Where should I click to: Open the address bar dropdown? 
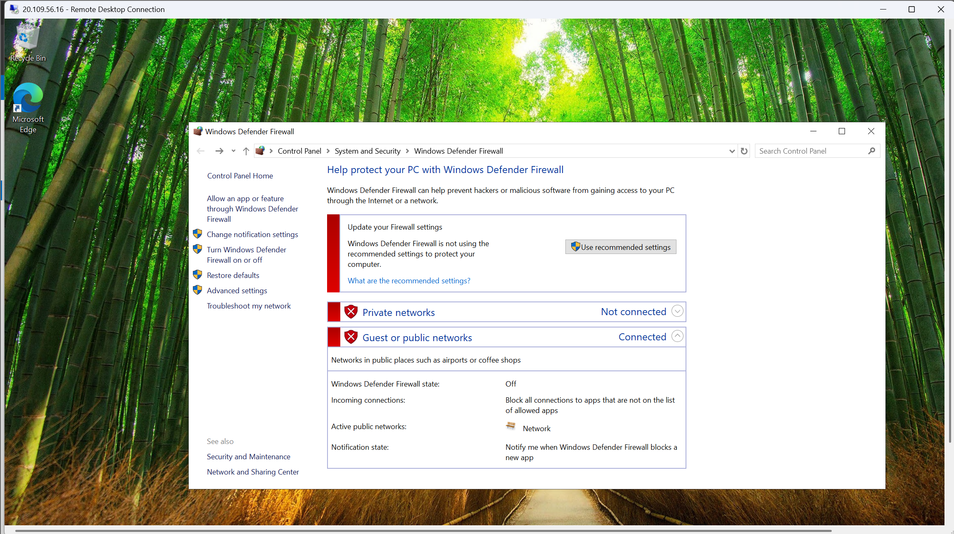tap(732, 151)
